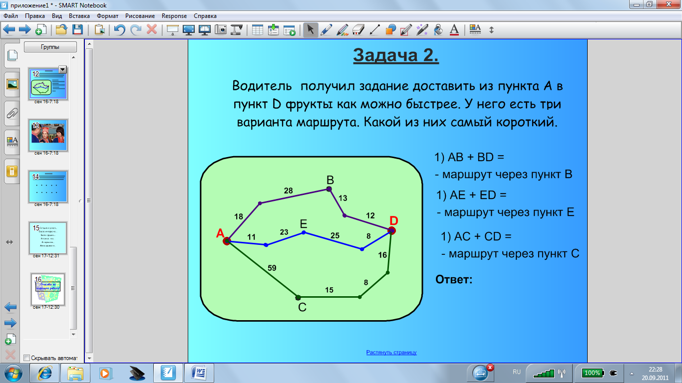Open the Вид menu

tap(57, 16)
